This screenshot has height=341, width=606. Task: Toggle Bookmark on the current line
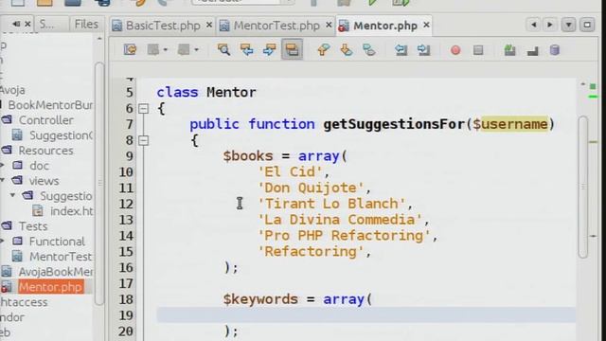click(x=368, y=50)
